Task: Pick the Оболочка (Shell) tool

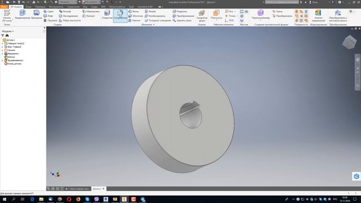Action: point(135,16)
